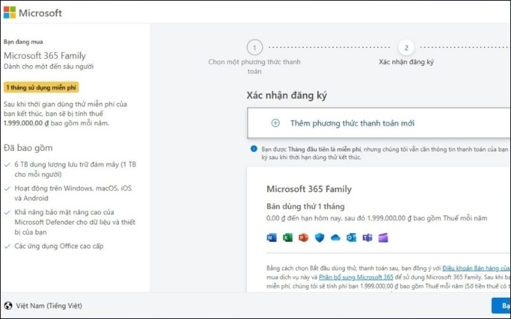Click the Microsoft Teams icon

[367, 238]
